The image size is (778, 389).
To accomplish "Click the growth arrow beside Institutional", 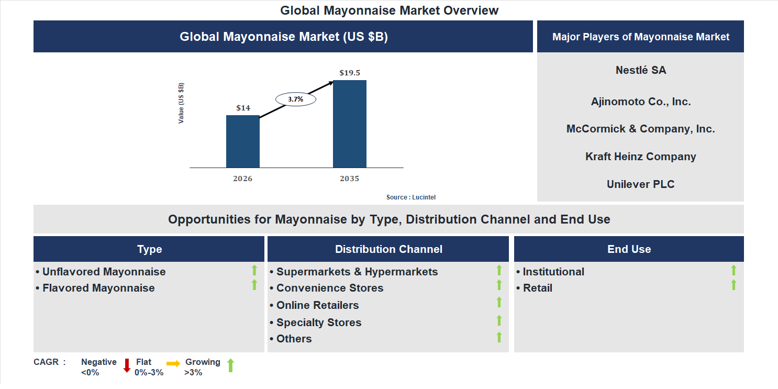I will click(x=734, y=271).
